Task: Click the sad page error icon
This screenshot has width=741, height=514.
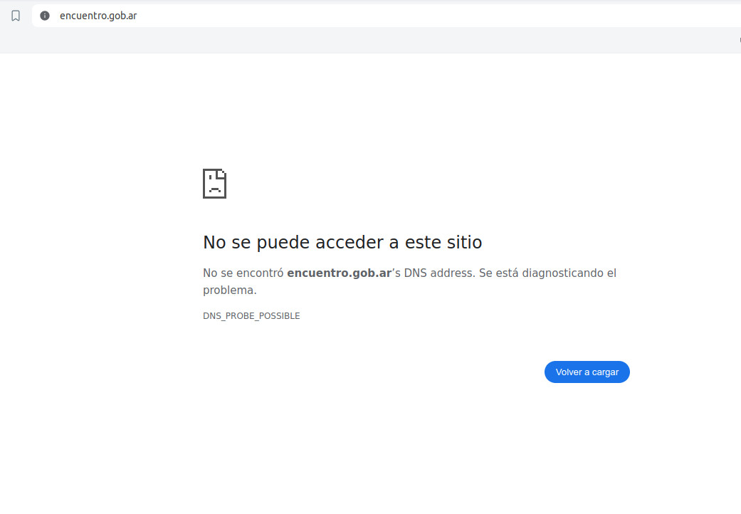Action: click(x=214, y=184)
